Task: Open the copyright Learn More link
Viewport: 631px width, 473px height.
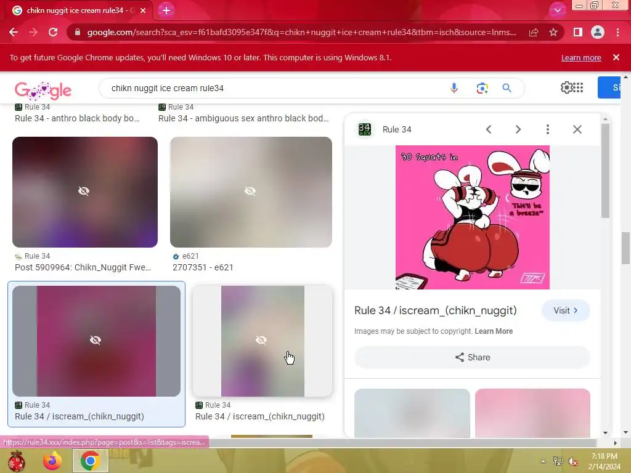Action: (x=494, y=331)
